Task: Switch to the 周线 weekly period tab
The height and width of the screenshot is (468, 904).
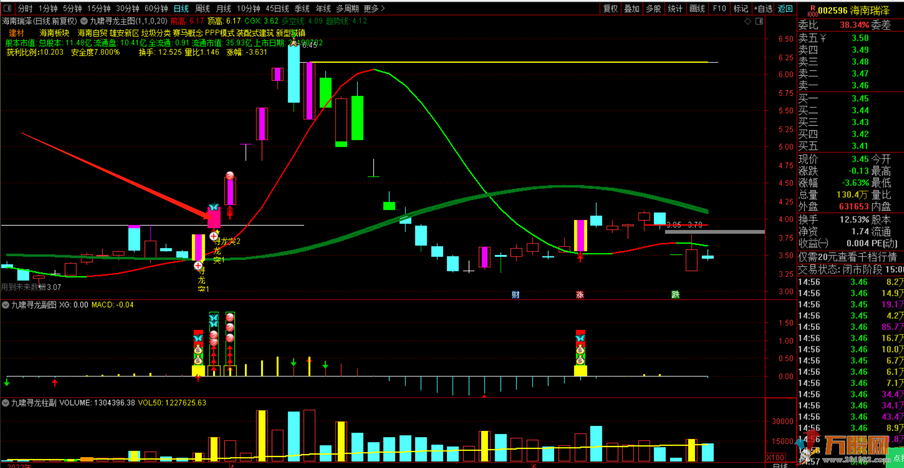Action: click(x=202, y=8)
